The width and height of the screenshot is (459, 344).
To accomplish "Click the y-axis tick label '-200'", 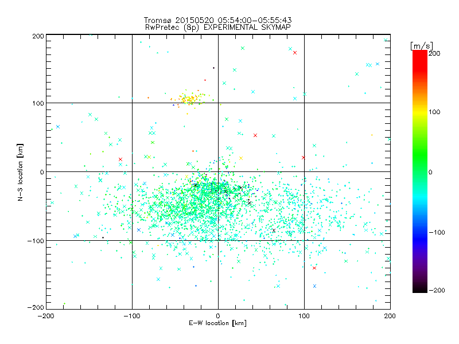I will (36, 308).
